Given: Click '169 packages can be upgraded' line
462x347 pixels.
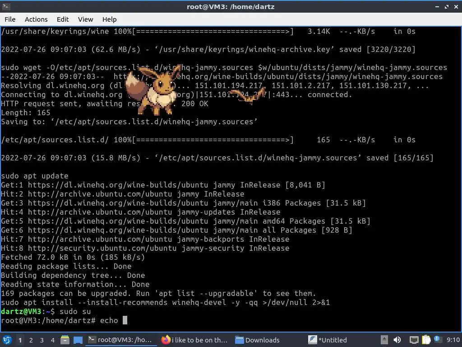Looking at the screenshot, I should [x=158, y=293].
